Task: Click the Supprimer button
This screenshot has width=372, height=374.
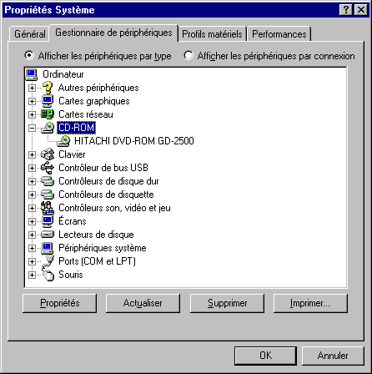Action: click(227, 303)
